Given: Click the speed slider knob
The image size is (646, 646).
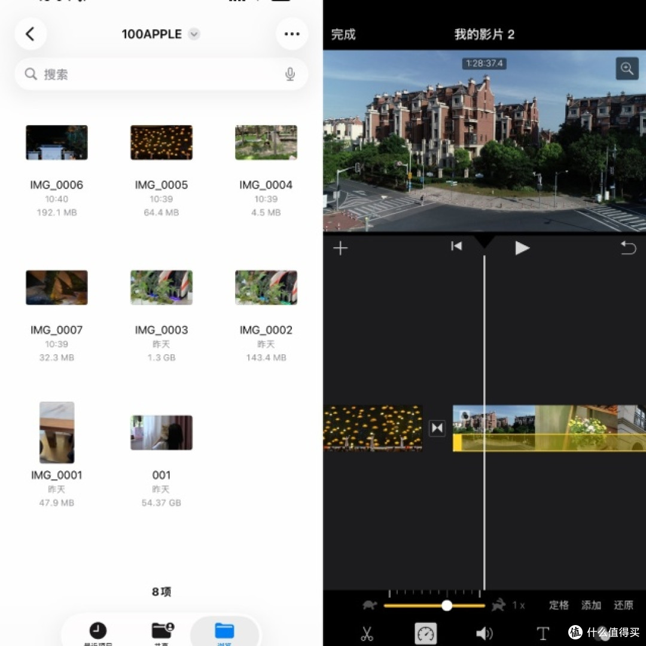Looking at the screenshot, I should tap(447, 605).
